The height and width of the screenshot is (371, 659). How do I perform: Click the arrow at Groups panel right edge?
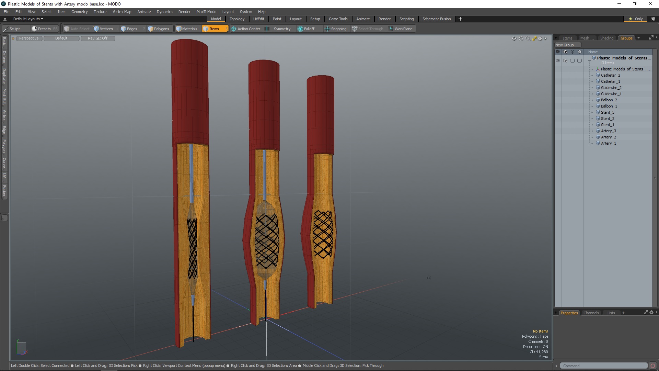coord(656,37)
